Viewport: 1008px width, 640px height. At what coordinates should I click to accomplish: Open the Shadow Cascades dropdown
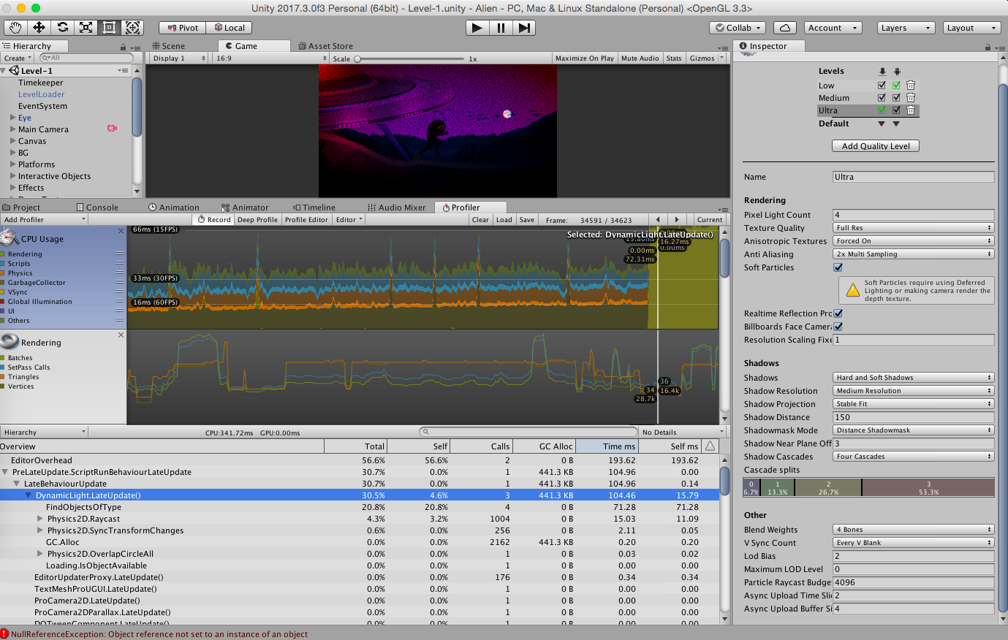pos(913,457)
